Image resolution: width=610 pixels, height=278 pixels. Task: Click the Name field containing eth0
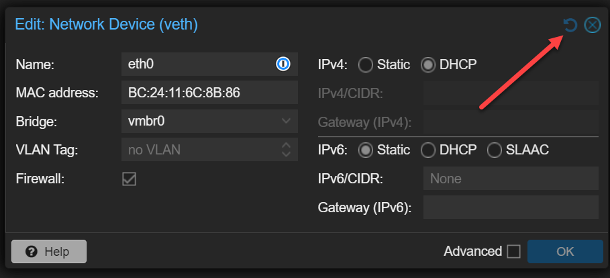click(x=198, y=64)
